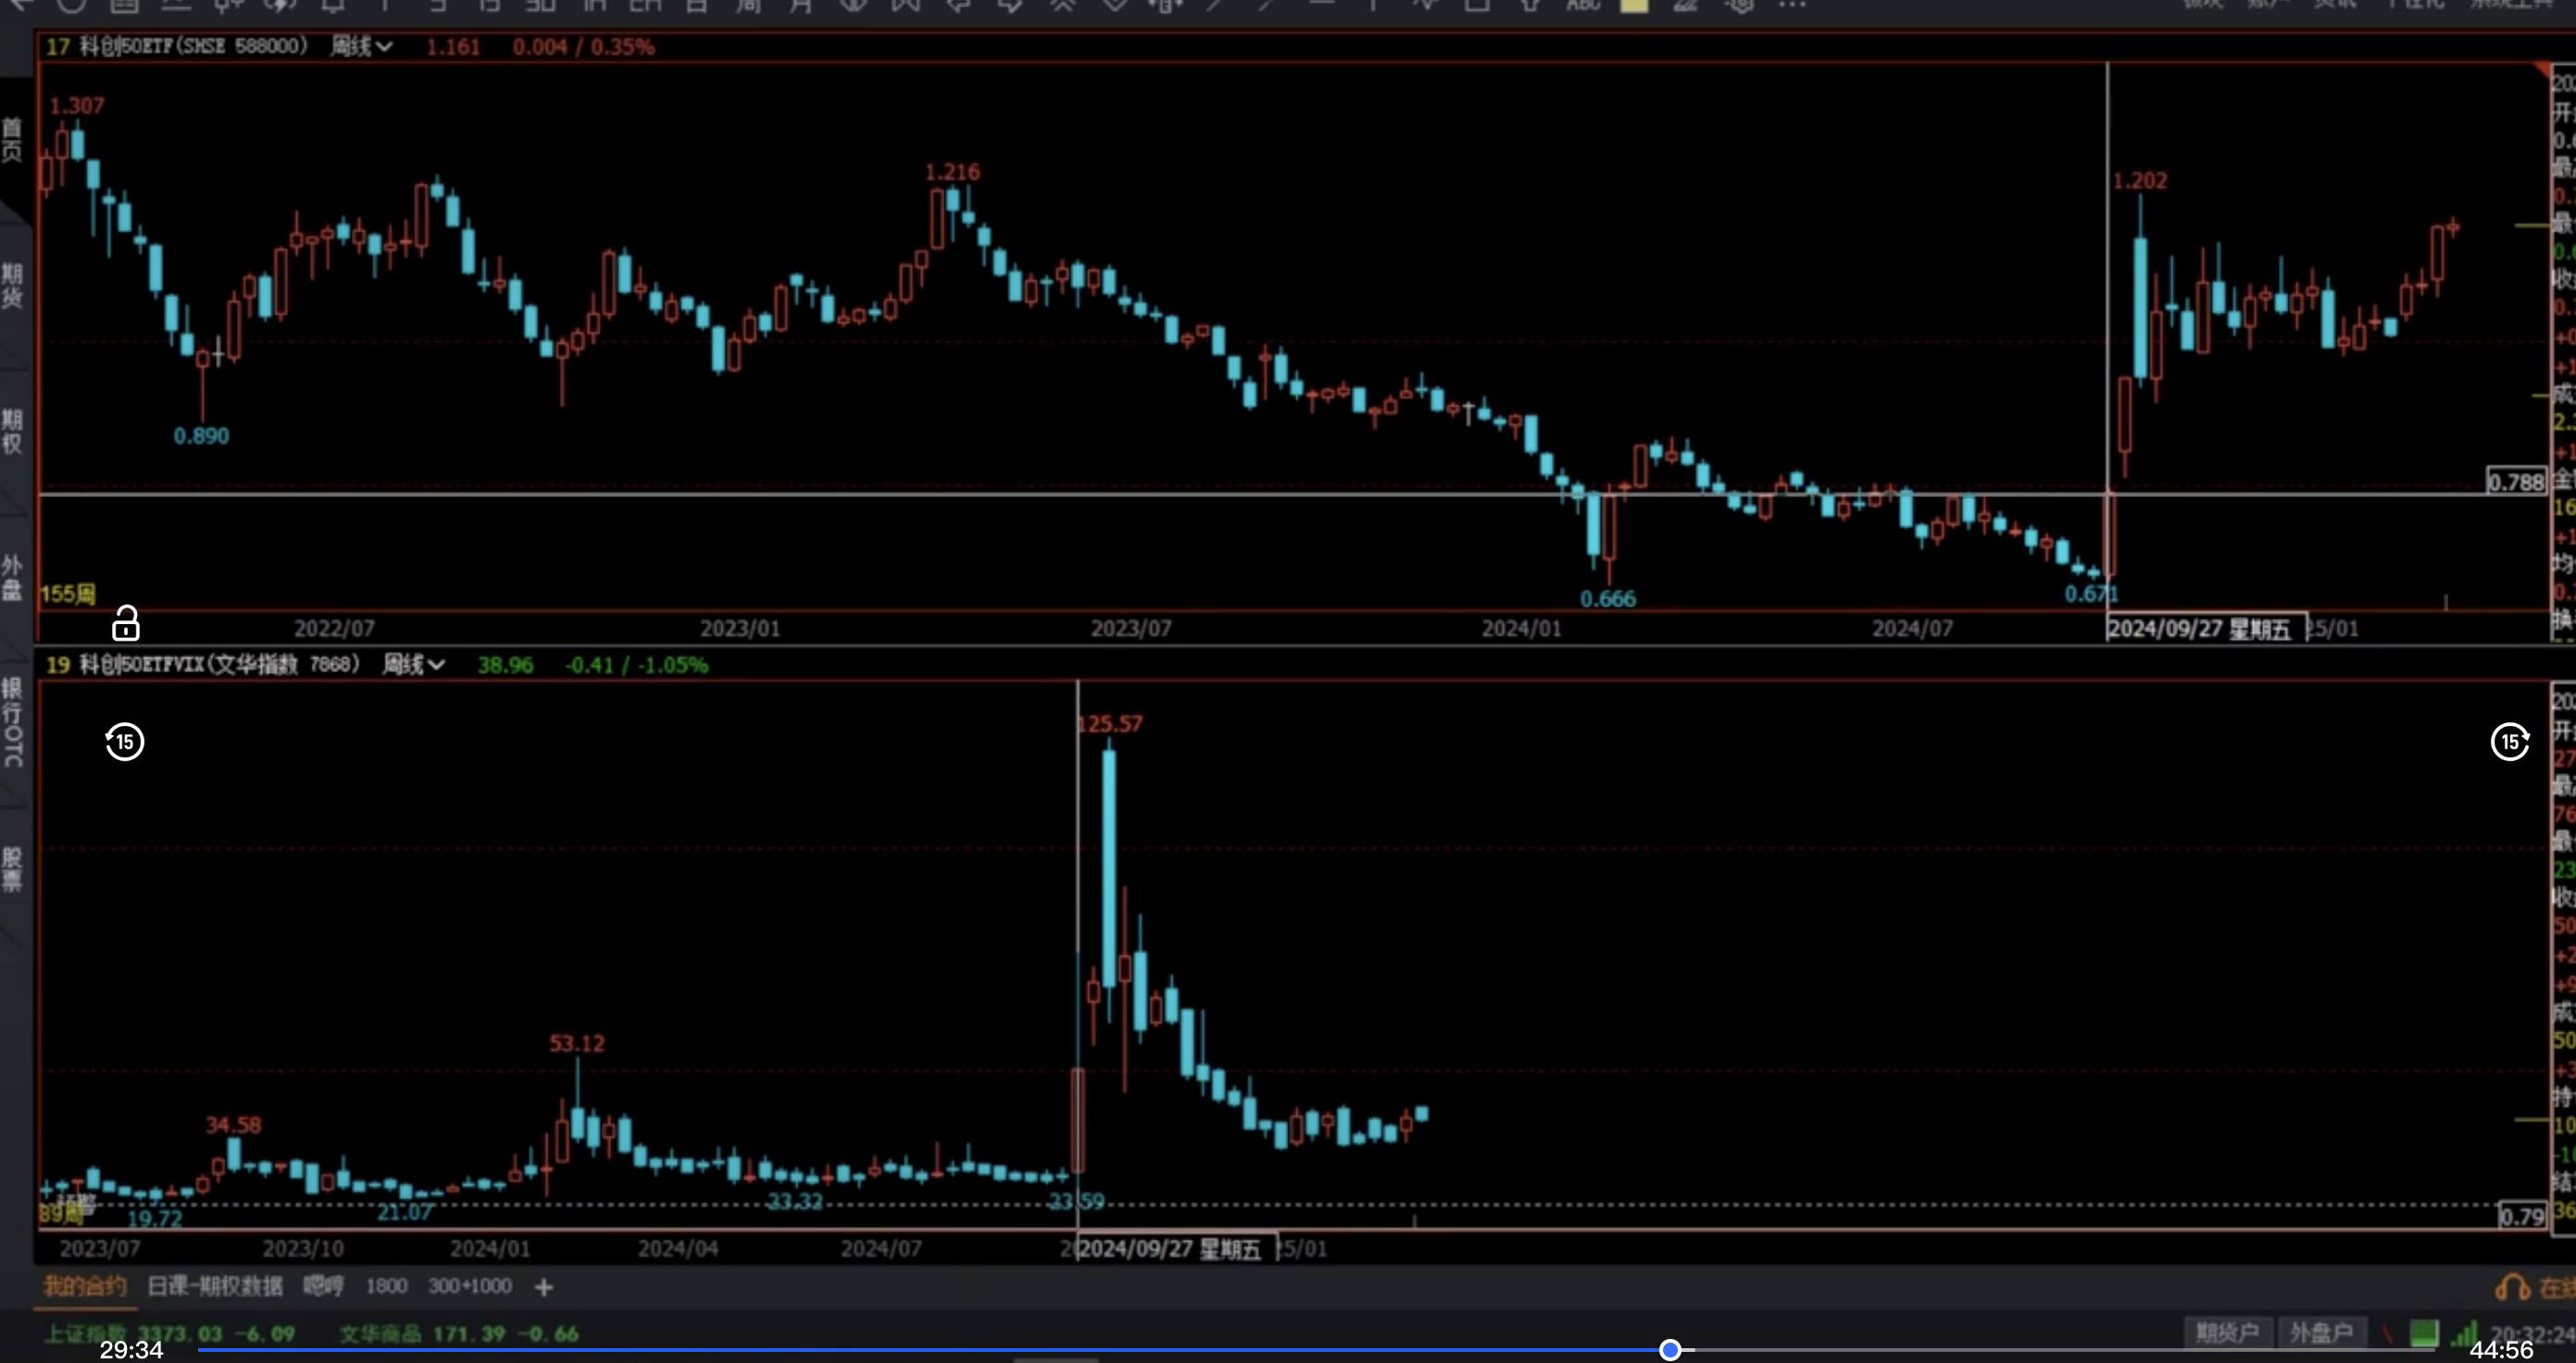This screenshot has width=2576, height=1363.
Task: Open the 日课-期权数据 tab
Action: coord(215,1286)
